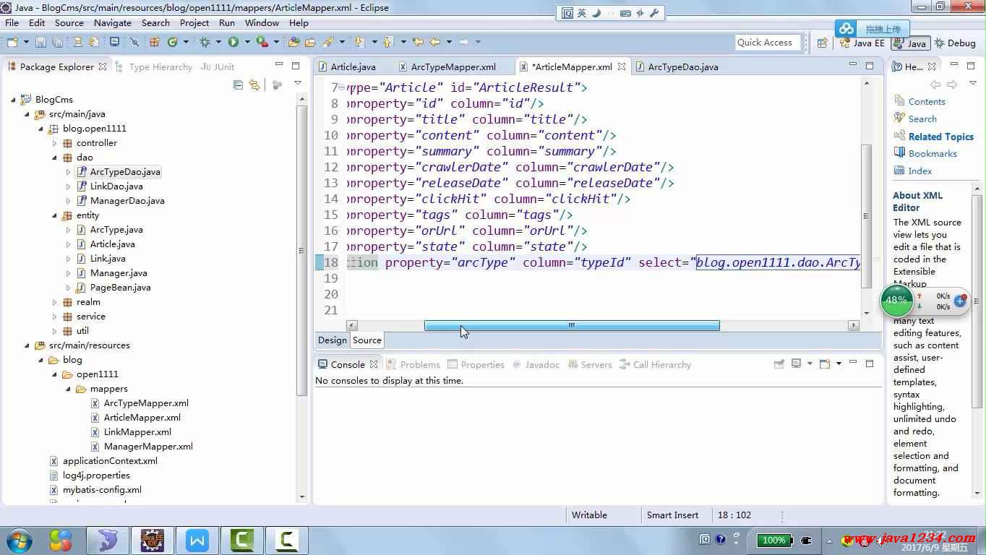
Task: Click the editor vertical scrollbar thumb
Action: 867,216
